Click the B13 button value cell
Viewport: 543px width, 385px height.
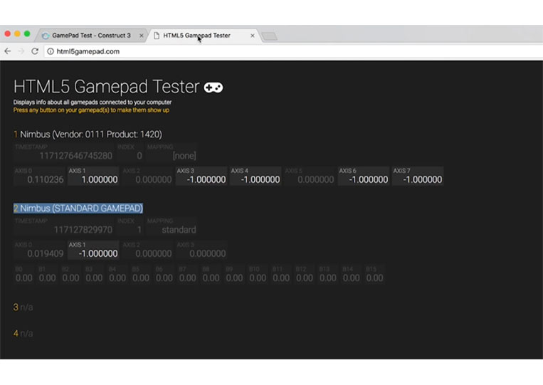(x=327, y=275)
